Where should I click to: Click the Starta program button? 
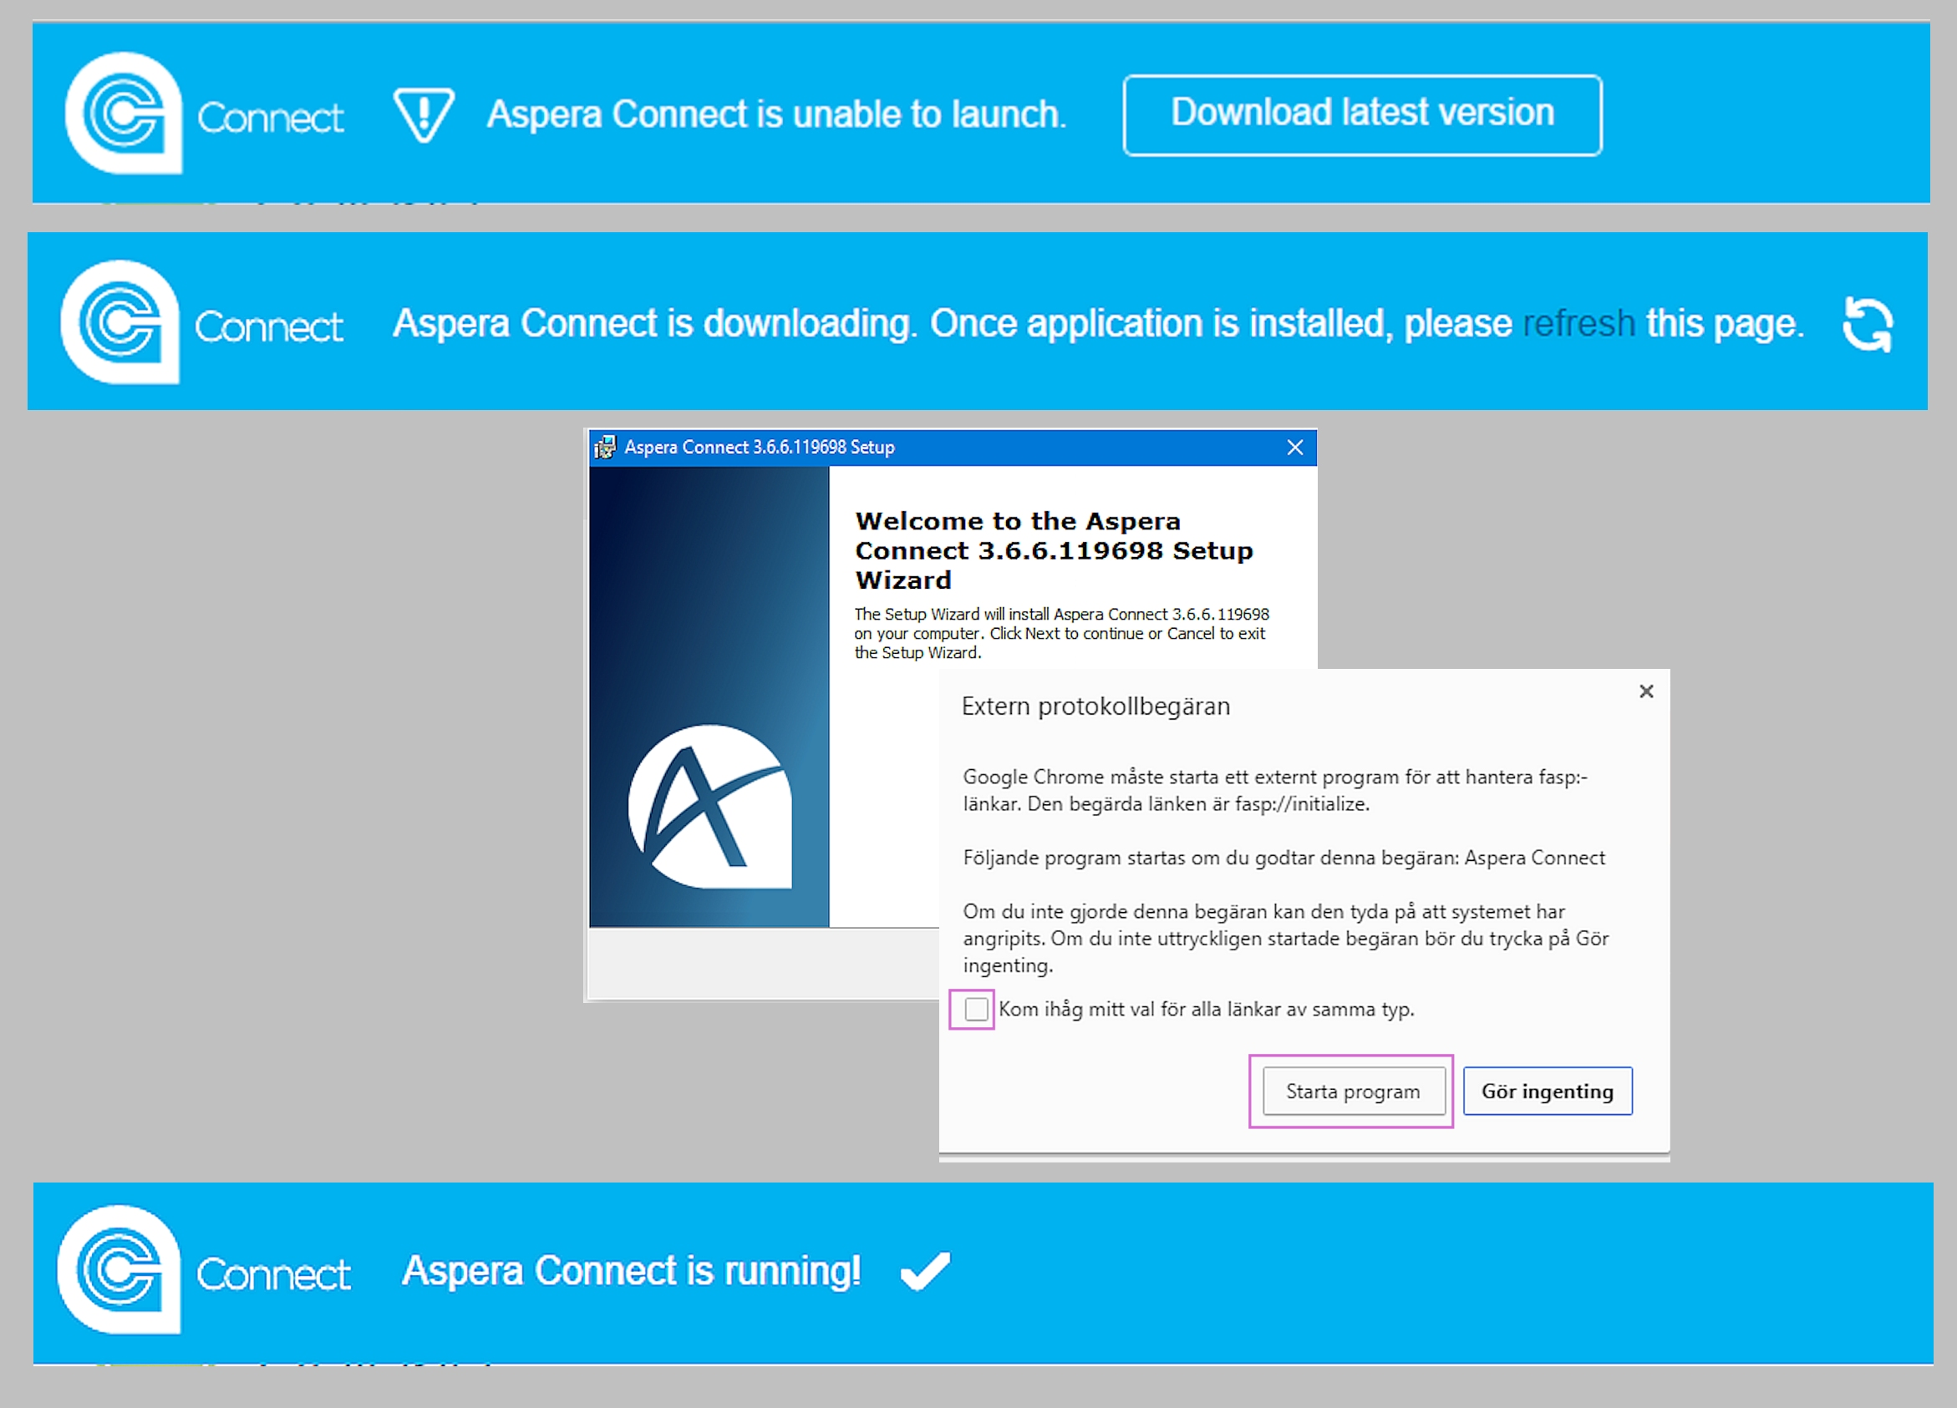[x=1353, y=1091]
